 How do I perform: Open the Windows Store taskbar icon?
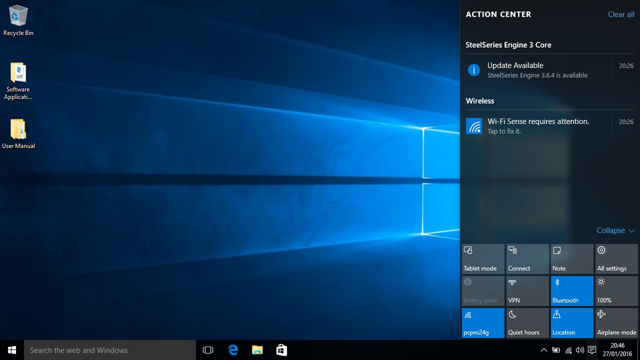pos(282,350)
